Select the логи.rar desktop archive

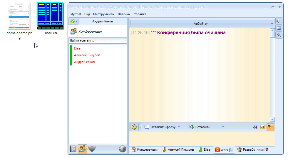(x=50, y=19)
